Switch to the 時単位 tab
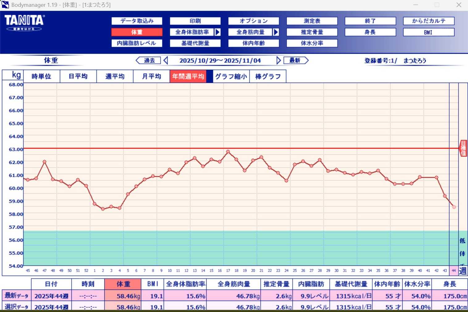The width and height of the screenshot is (468, 312). click(41, 76)
